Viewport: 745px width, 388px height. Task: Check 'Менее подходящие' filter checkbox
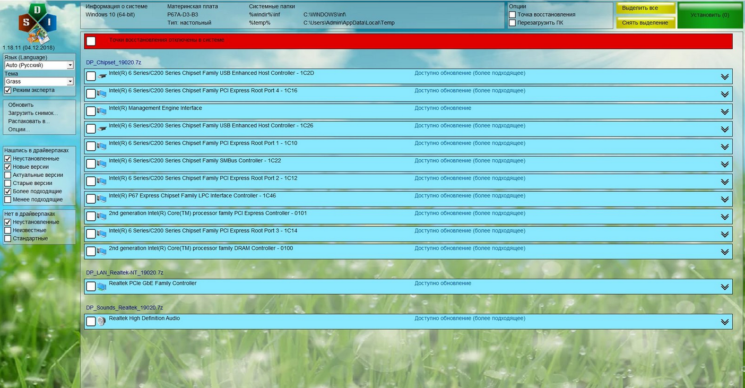coord(7,200)
